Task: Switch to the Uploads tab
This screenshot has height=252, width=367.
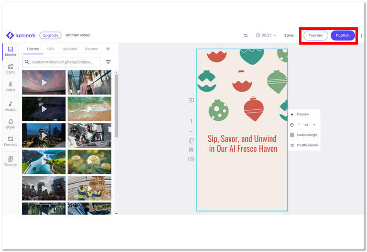Action: pyautogui.click(x=70, y=49)
